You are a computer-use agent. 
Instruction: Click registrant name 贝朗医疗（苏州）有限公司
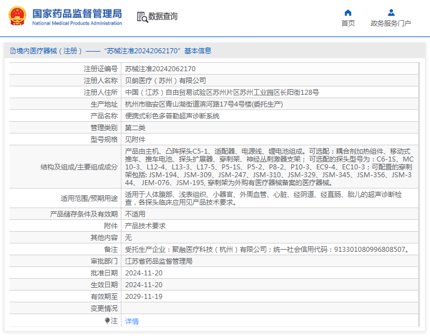165,80
